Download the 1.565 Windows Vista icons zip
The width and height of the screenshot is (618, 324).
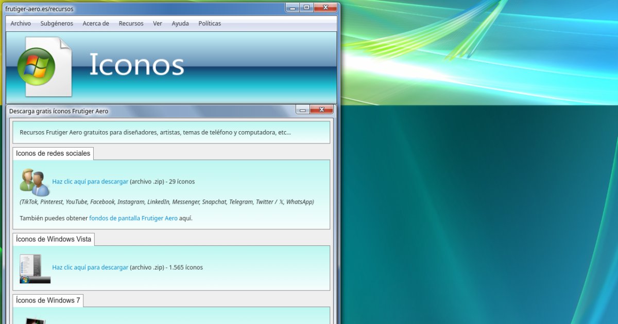[x=90, y=267]
